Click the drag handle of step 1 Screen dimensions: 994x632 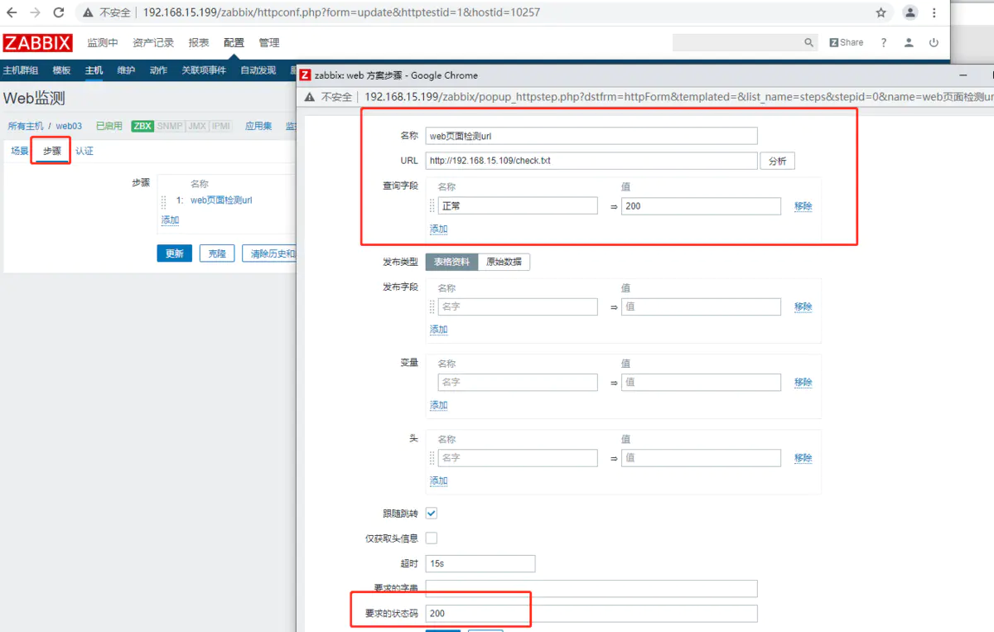click(x=163, y=200)
